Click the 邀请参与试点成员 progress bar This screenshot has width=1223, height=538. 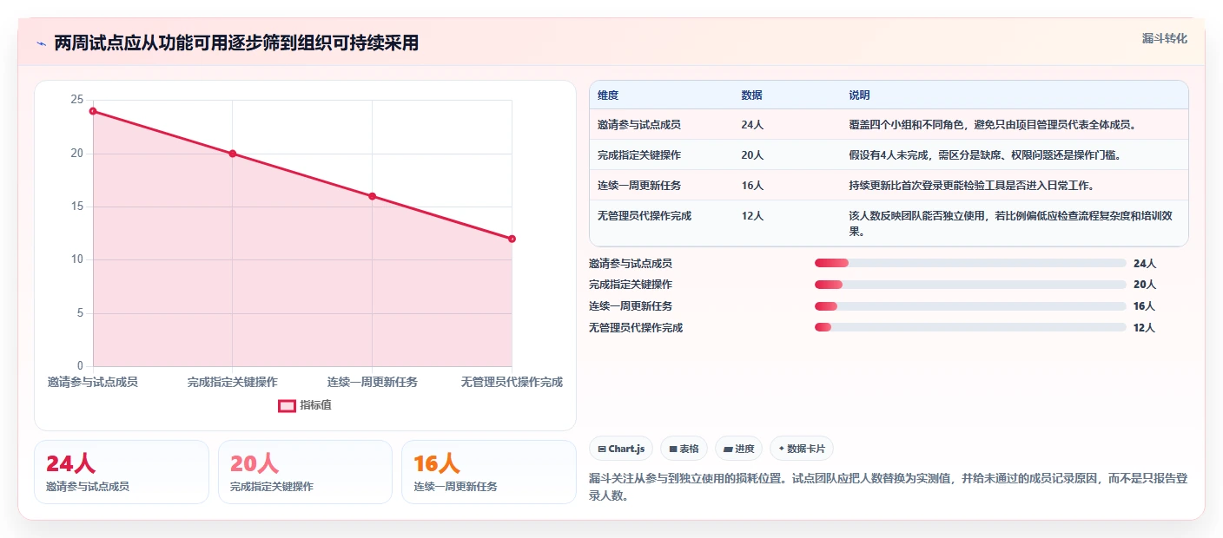970,263
